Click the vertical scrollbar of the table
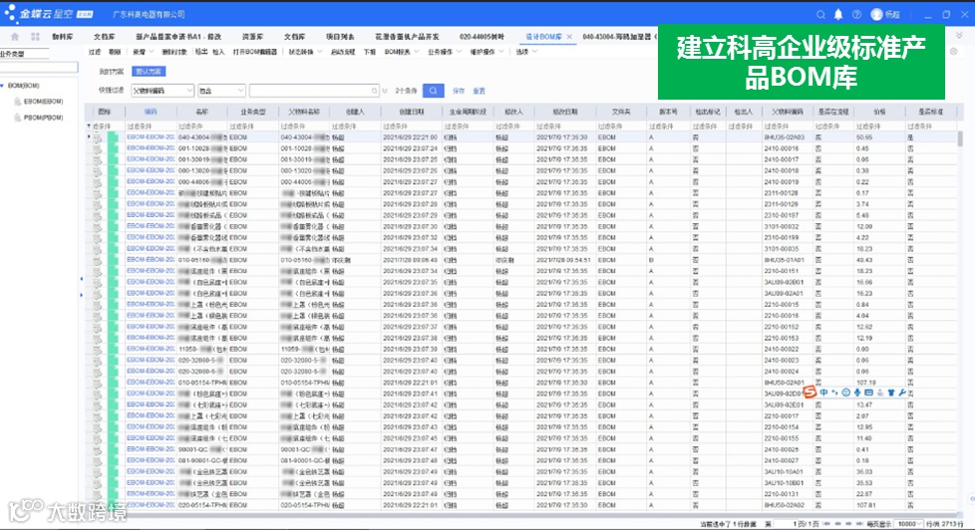The width and height of the screenshot is (975, 530). pos(961,138)
